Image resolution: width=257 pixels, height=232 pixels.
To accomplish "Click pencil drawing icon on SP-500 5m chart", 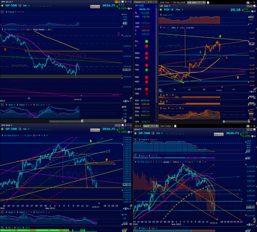I will [131, 98].
